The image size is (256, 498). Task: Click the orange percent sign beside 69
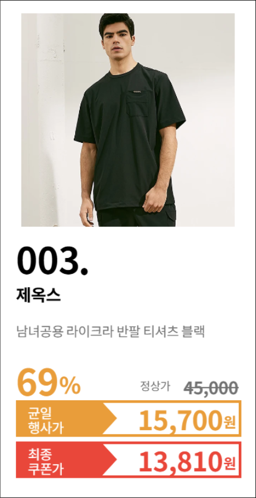(x=70, y=386)
